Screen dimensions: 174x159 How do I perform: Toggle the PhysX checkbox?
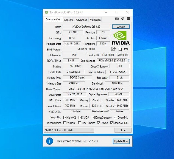99,123
